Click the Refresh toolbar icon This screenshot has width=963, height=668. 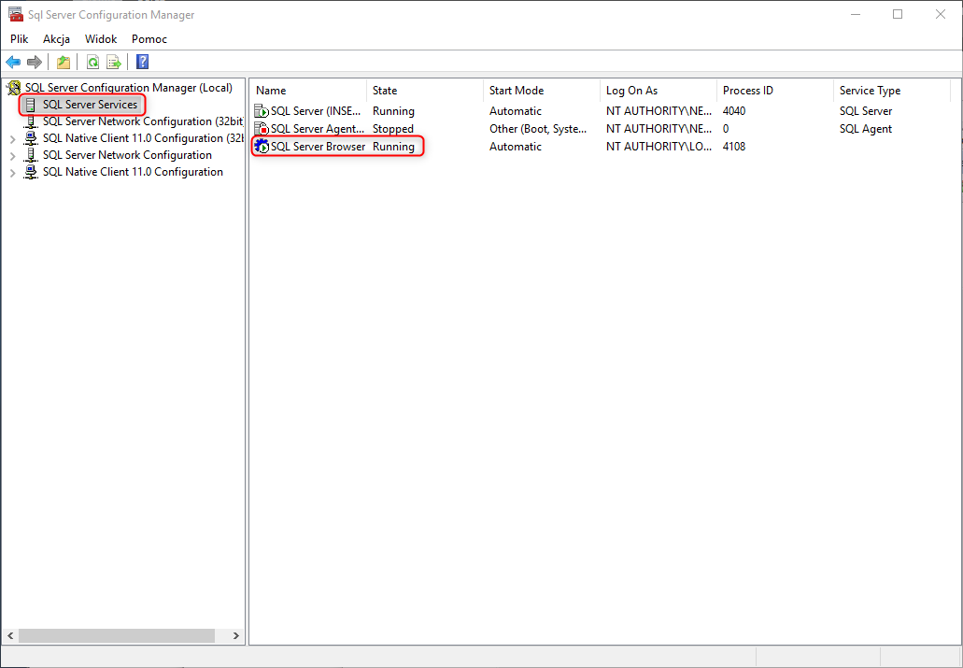(x=92, y=62)
